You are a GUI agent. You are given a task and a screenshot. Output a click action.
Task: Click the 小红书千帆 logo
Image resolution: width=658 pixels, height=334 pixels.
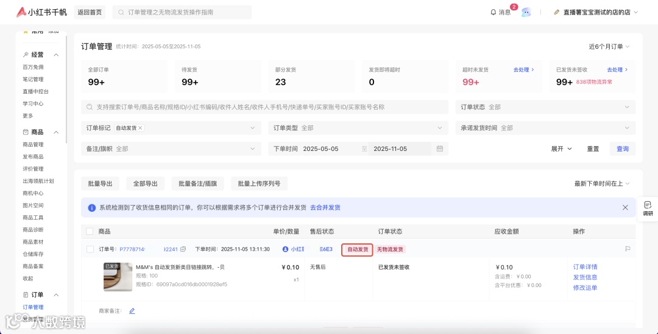point(41,12)
